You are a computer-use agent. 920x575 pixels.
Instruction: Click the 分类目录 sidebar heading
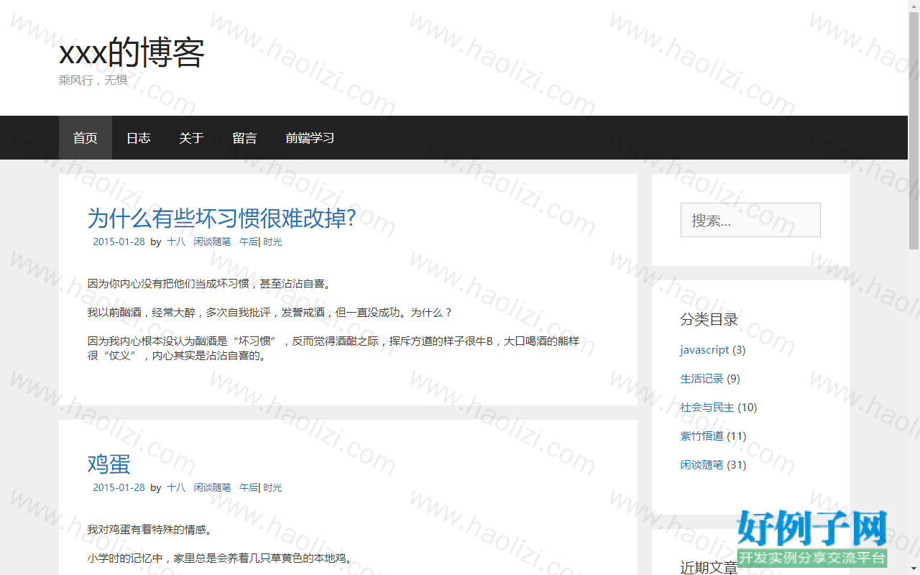click(709, 320)
